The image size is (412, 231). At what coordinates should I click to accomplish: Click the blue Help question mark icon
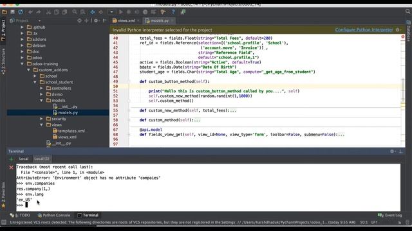click(x=173, y=12)
